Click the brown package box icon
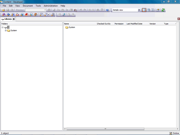The width and height of the screenshot is (180, 135). (36, 15)
